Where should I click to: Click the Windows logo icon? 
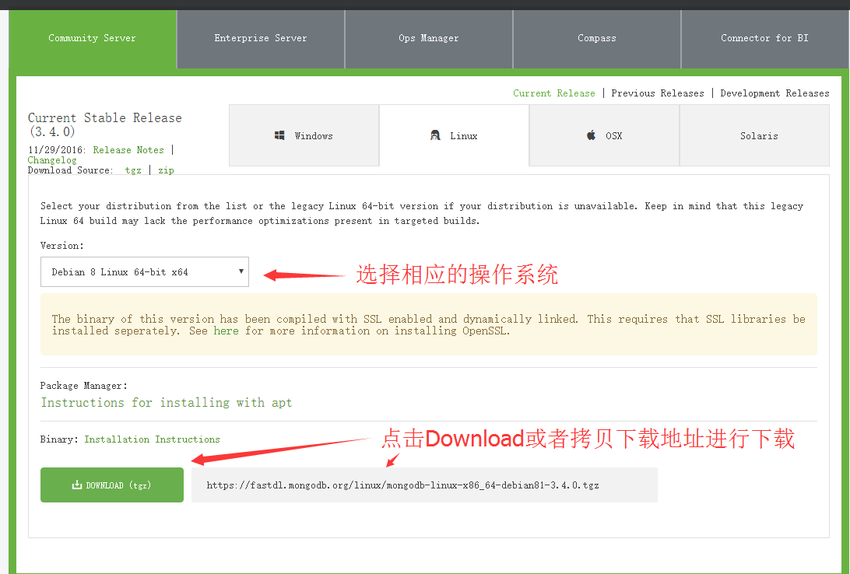coord(279,135)
